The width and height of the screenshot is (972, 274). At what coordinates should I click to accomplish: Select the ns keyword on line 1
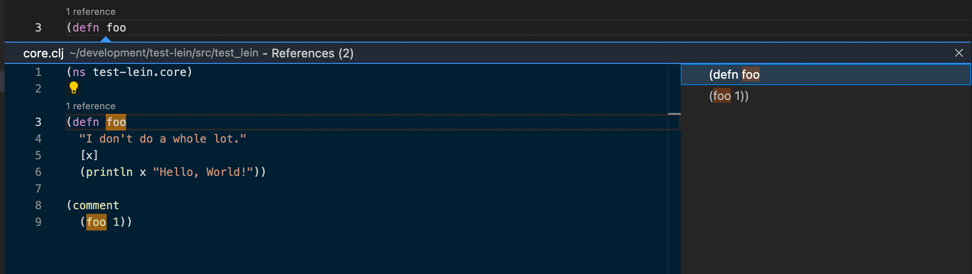(x=79, y=72)
